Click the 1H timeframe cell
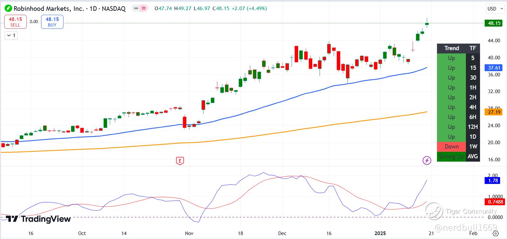This screenshot has height=239, width=507. tap(473, 88)
